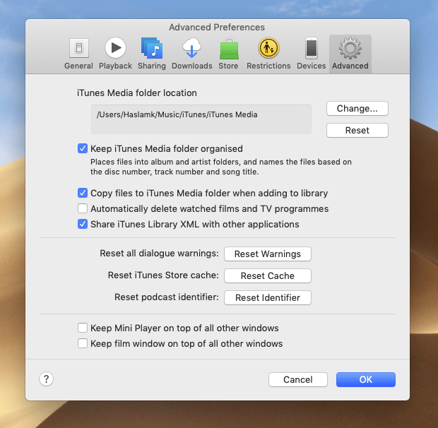Click the General tab label
438x428 pixels.
coord(79,66)
